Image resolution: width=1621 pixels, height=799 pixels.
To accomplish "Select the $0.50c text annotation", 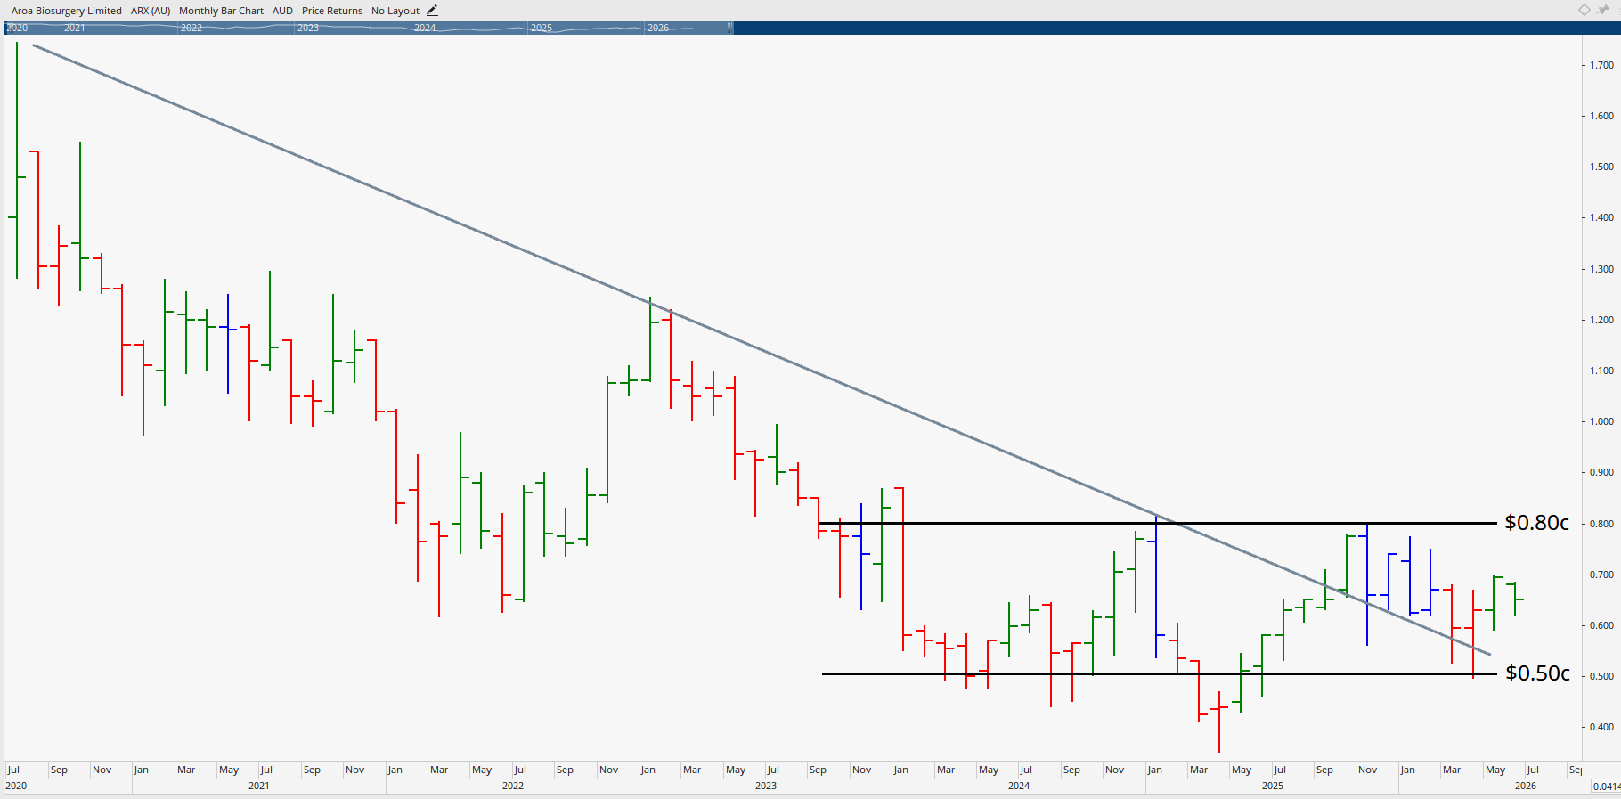I will click(x=1538, y=673).
